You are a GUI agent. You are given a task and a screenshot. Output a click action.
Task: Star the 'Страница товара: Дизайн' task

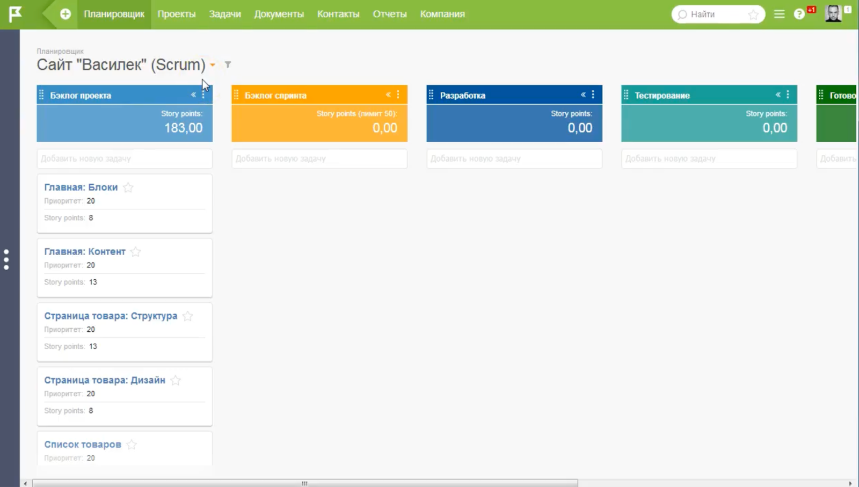176,381
